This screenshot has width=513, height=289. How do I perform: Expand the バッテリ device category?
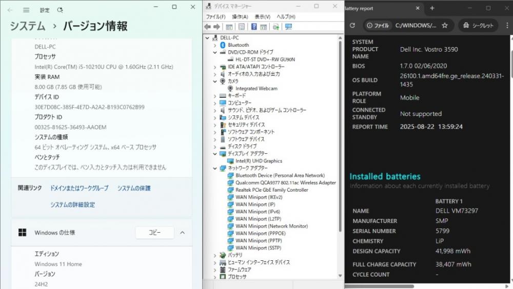(x=215, y=255)
